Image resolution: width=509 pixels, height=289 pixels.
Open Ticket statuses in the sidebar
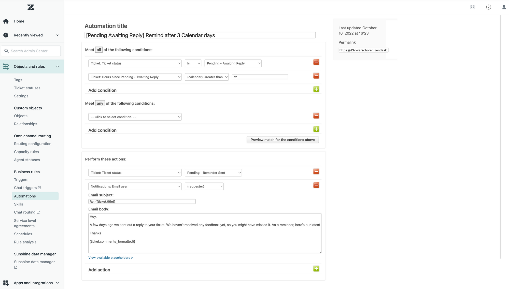pos(27,88)
